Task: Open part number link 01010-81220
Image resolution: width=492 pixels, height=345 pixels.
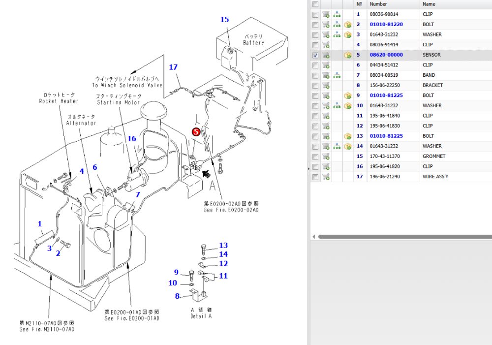Action: click(x=386, y=25)
